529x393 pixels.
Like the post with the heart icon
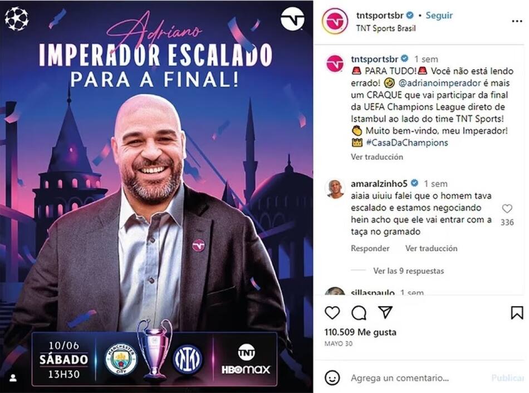[x=332, y=313]
